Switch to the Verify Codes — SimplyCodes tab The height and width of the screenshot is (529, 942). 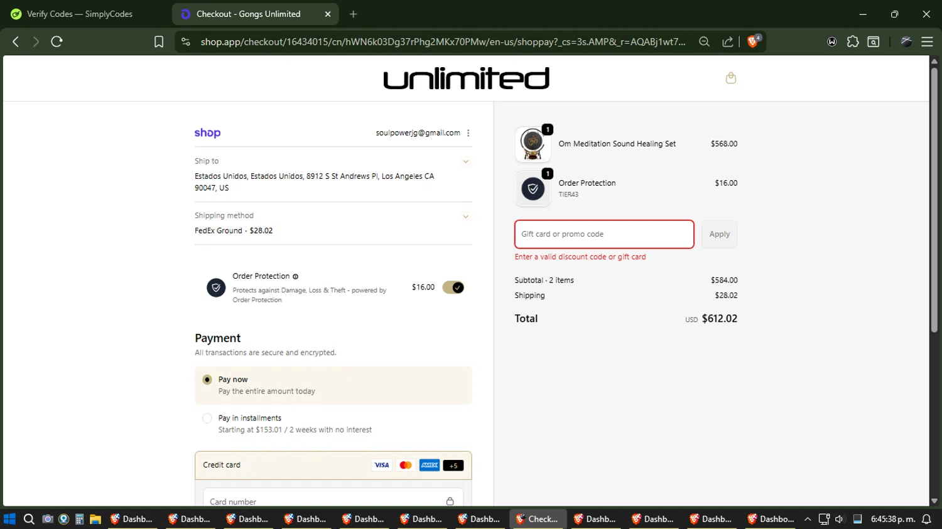[80, 14]
